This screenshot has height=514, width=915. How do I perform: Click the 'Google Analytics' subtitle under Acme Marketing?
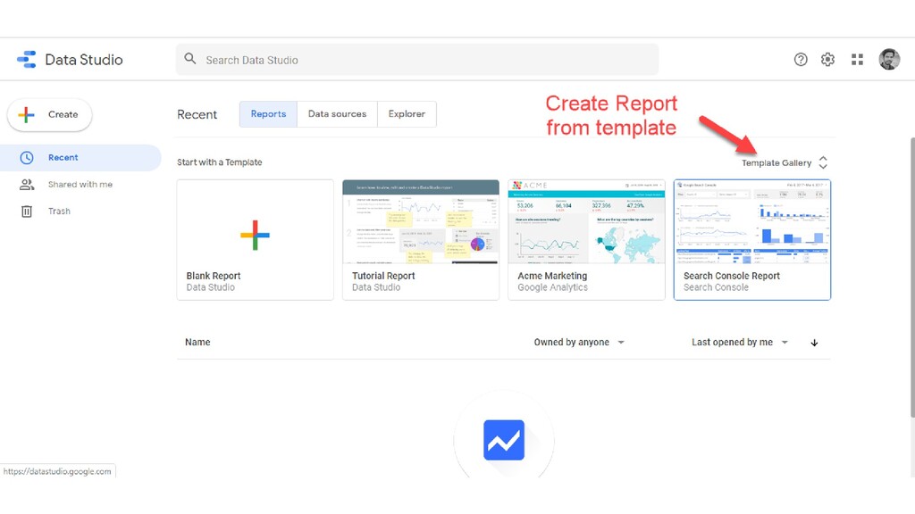point(552,288)
